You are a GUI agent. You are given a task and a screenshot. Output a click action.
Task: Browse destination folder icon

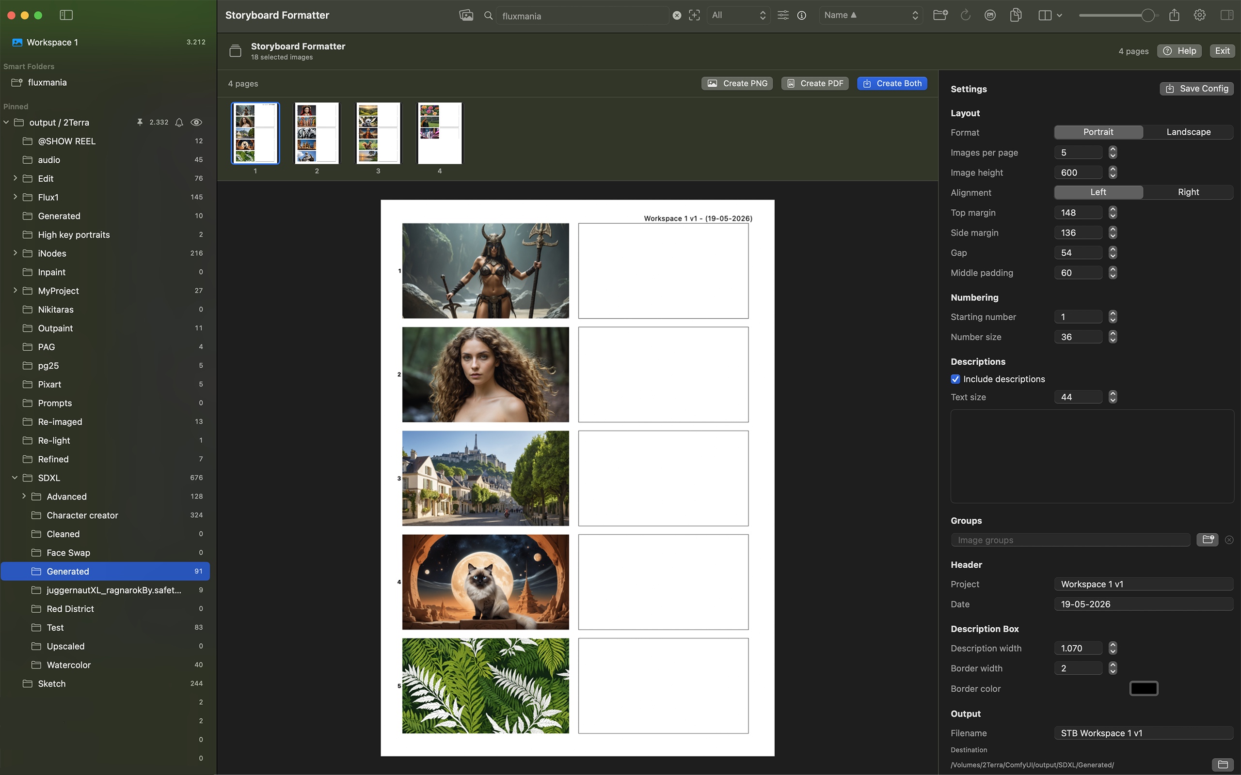(1223, 764)
